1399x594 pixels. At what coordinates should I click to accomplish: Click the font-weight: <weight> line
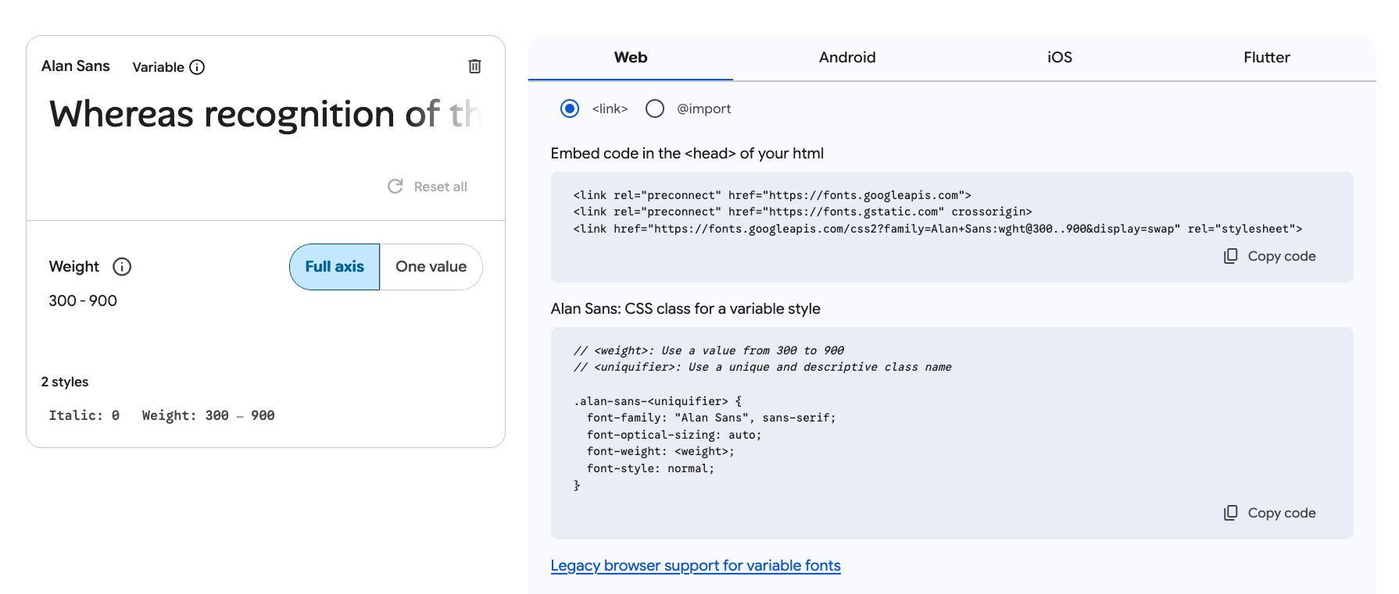coord(660,451)
